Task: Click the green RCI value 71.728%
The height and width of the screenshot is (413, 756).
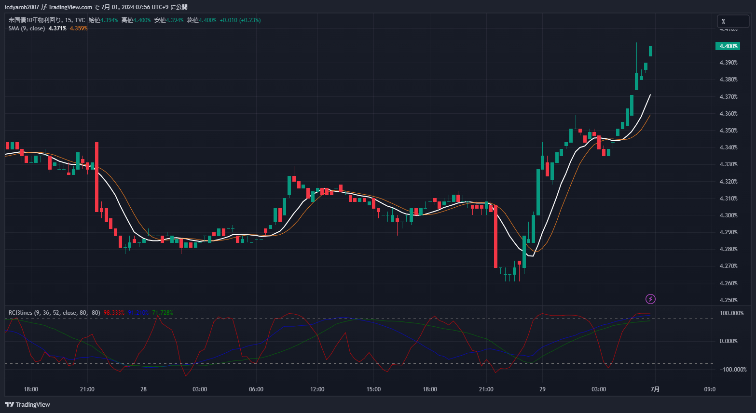Action: pos(163,313)
